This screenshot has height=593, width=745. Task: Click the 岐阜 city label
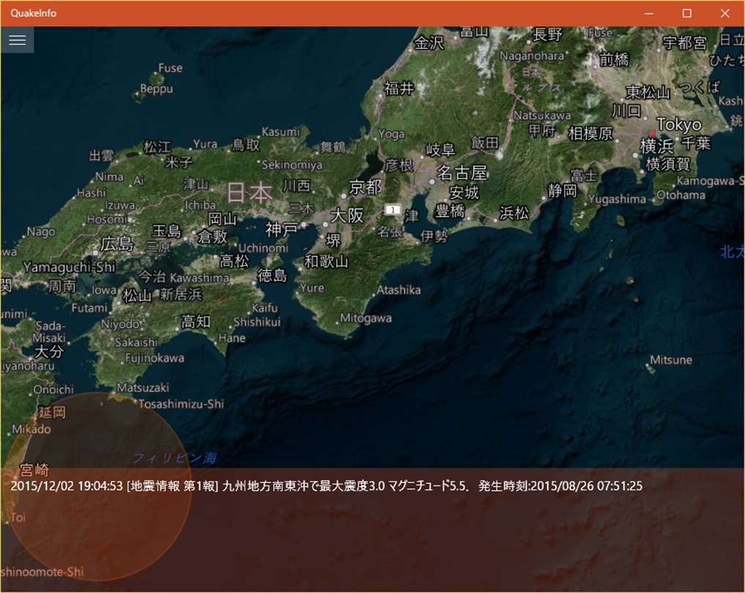point(440,149)
